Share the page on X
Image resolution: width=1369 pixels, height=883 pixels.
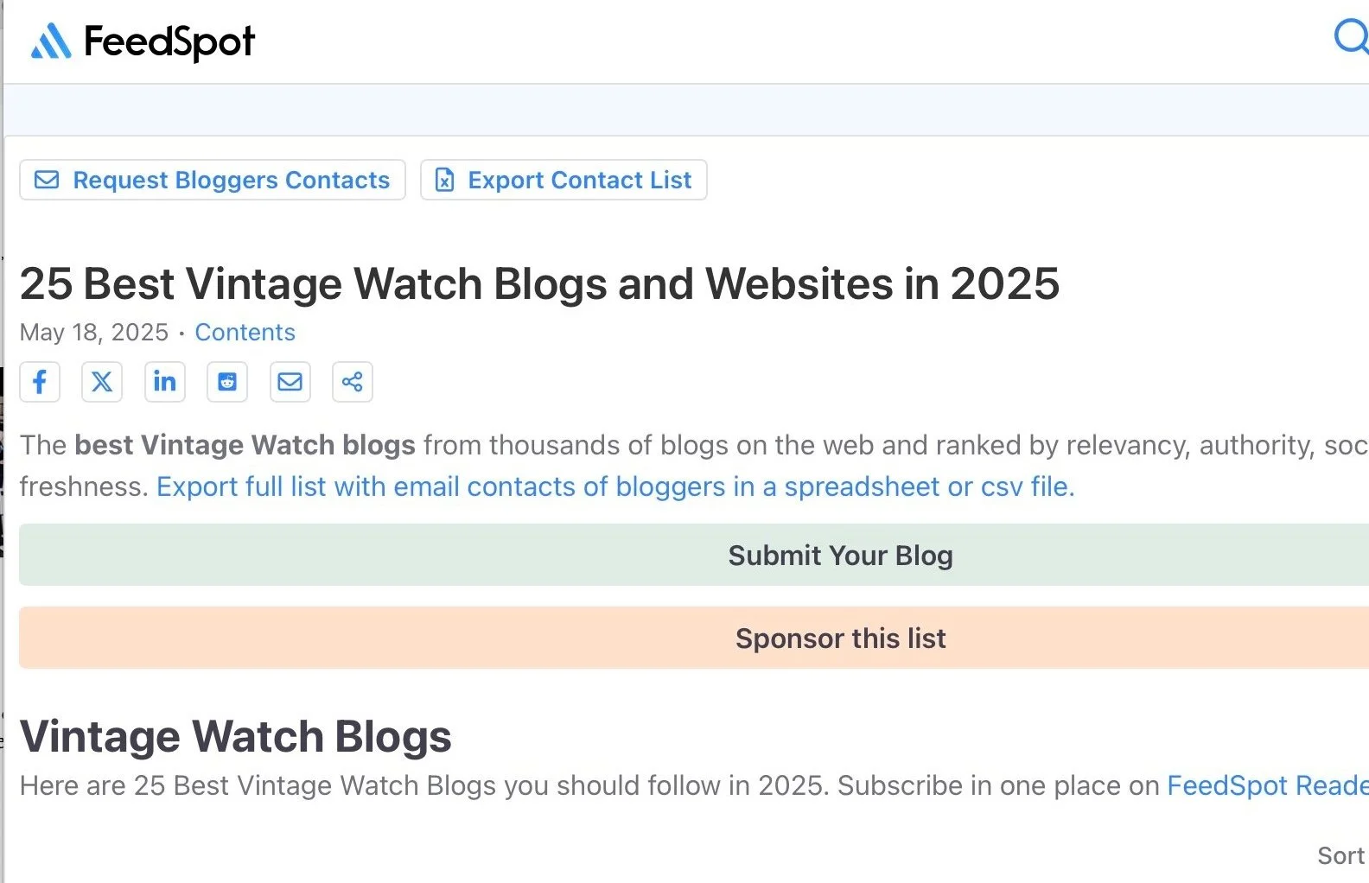102,382
